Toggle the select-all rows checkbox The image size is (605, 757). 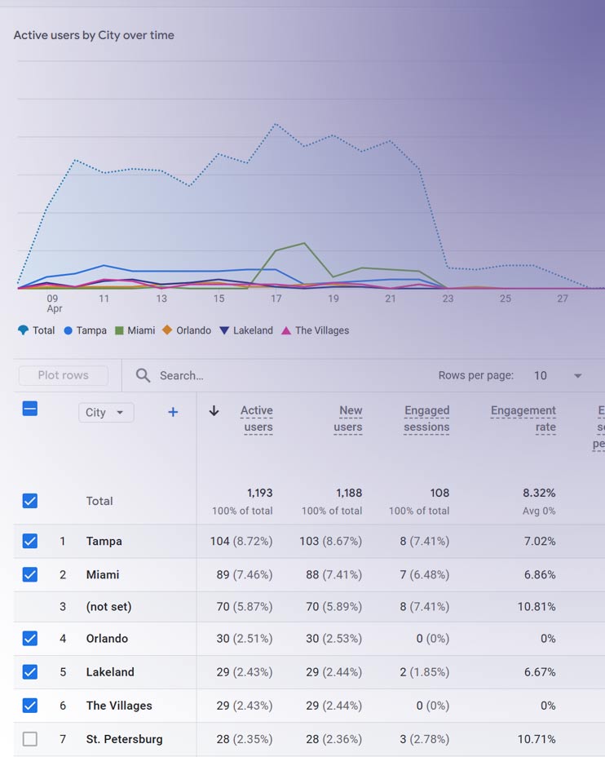tap(30, 409)
